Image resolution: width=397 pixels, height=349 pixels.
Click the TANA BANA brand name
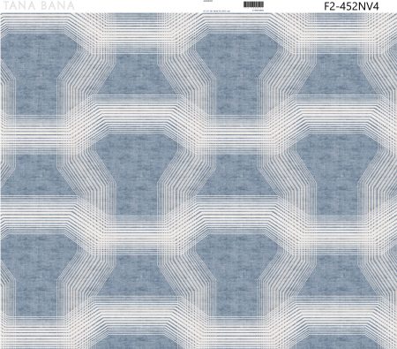(x=38, y=5)
